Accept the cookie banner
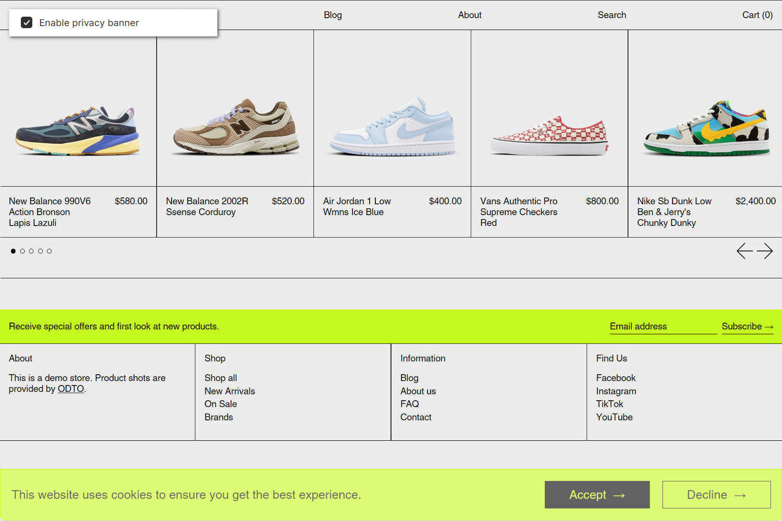Image resolution: width=782 pixels, height=521 pixels. [x=597, y=494]
